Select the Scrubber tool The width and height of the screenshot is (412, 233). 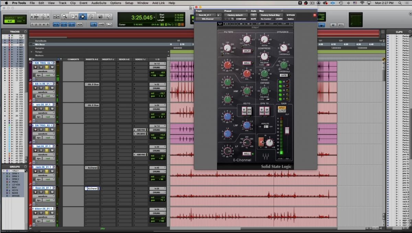(101, 16)
